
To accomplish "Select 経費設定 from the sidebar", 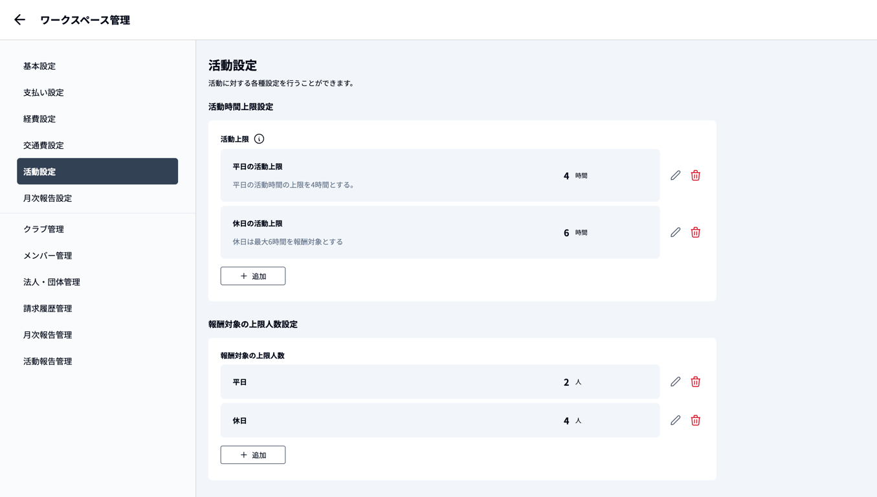I will [x=39, y=119].
